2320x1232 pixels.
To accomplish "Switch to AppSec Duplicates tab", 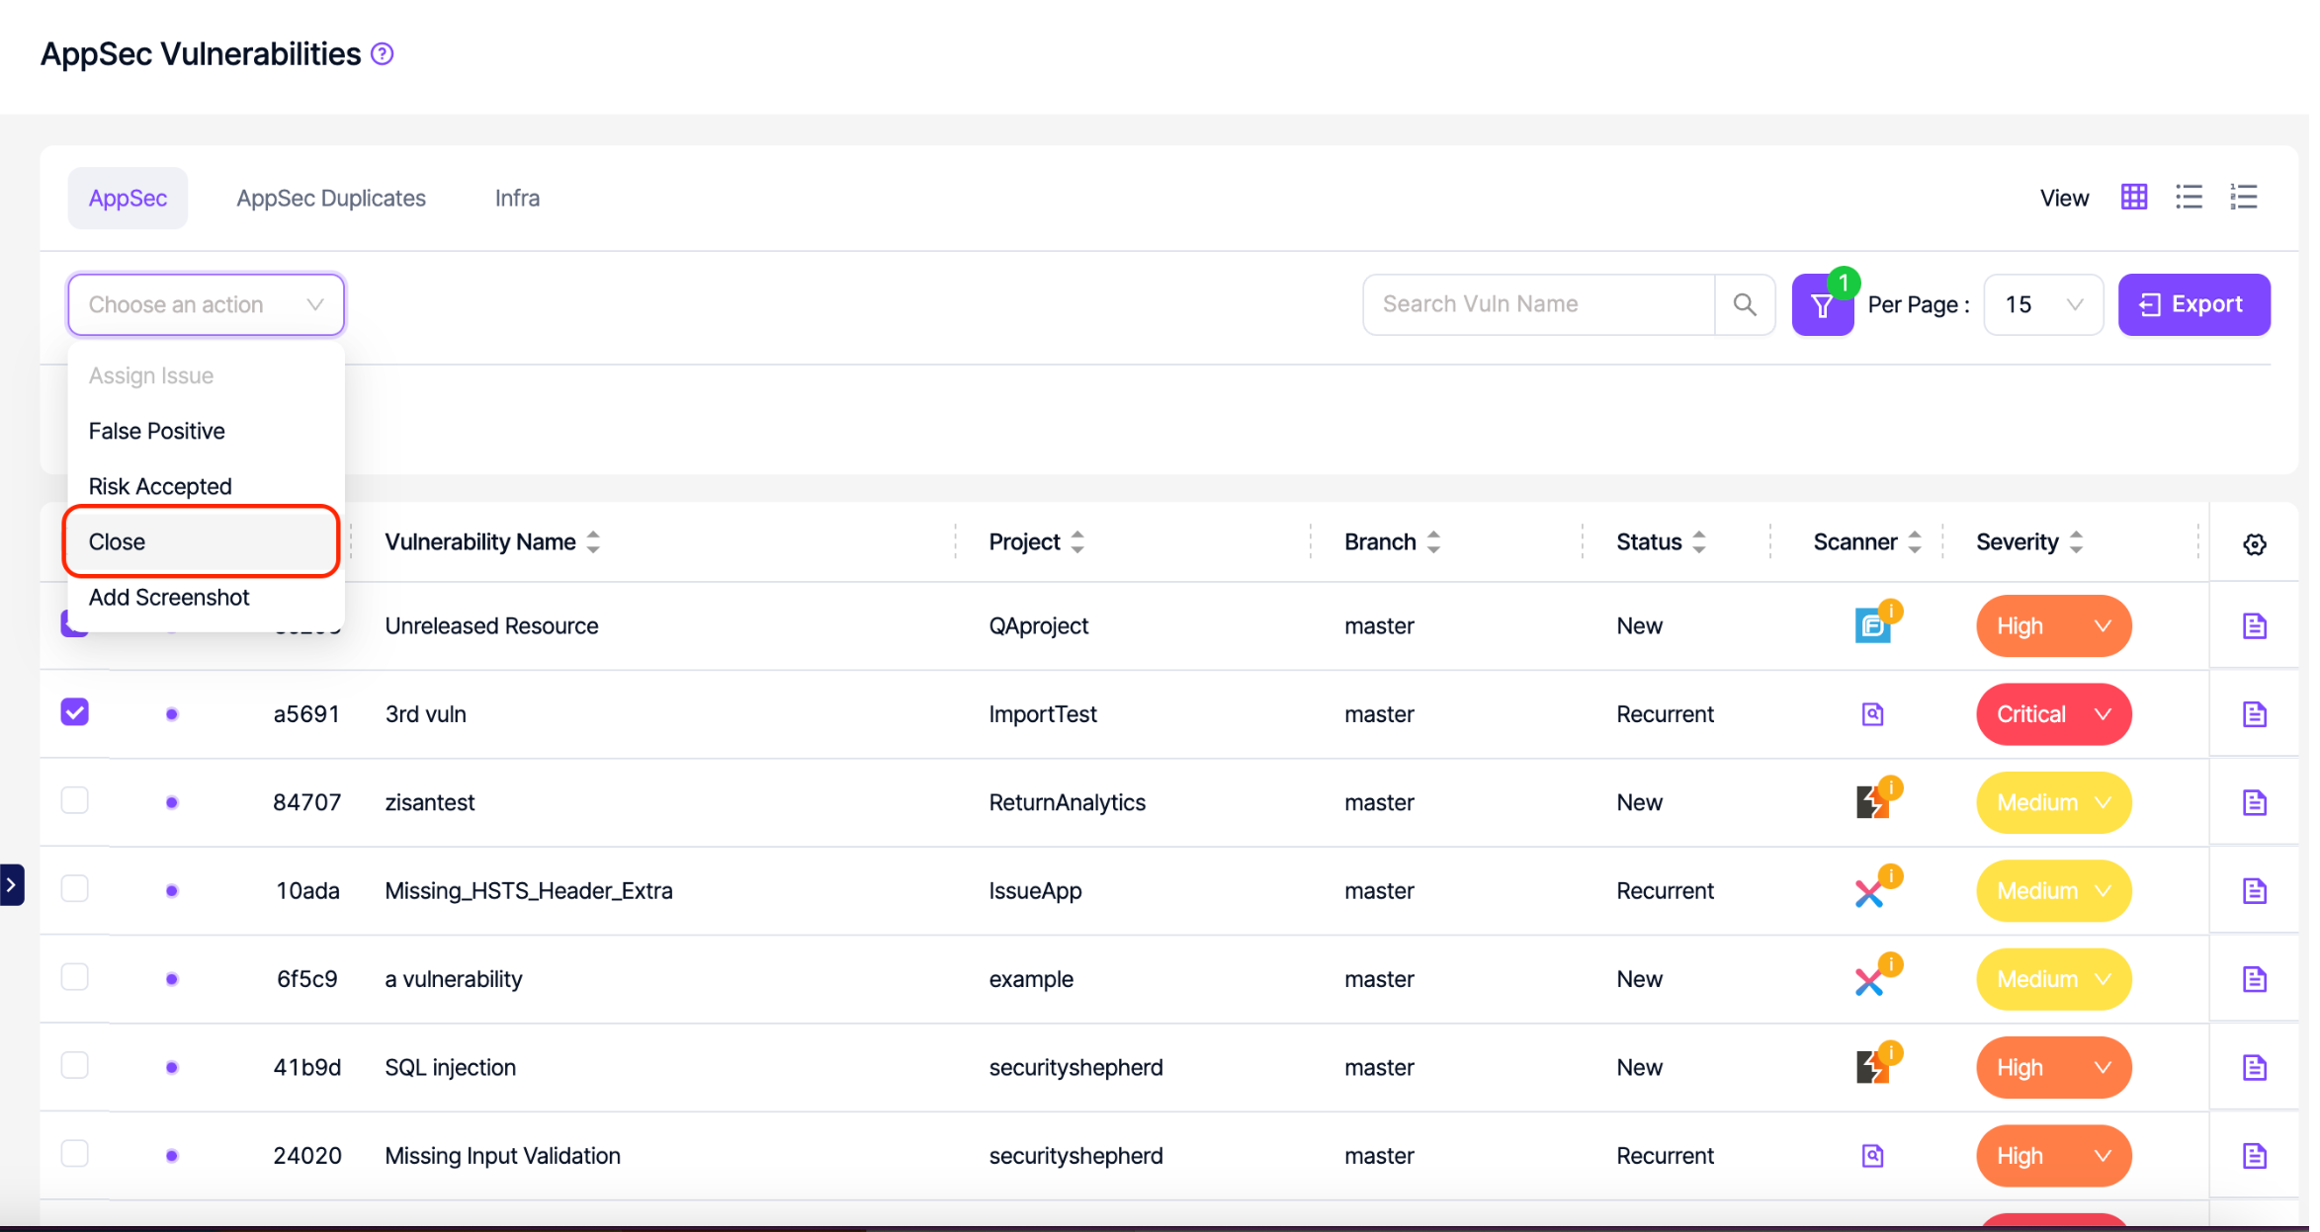I will (331, 199).
